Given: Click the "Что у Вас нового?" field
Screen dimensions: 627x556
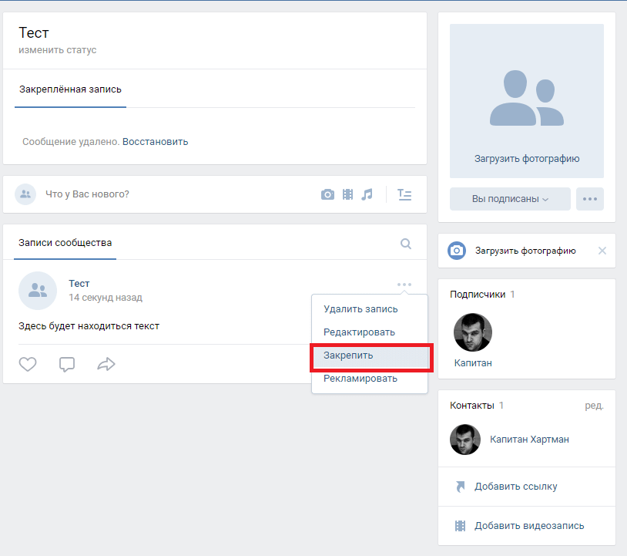Looking at the screenshot, I should pos(154,194).
